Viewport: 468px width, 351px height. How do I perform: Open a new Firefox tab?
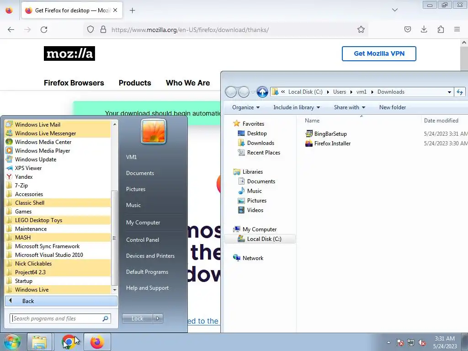(x=132, y=11)
